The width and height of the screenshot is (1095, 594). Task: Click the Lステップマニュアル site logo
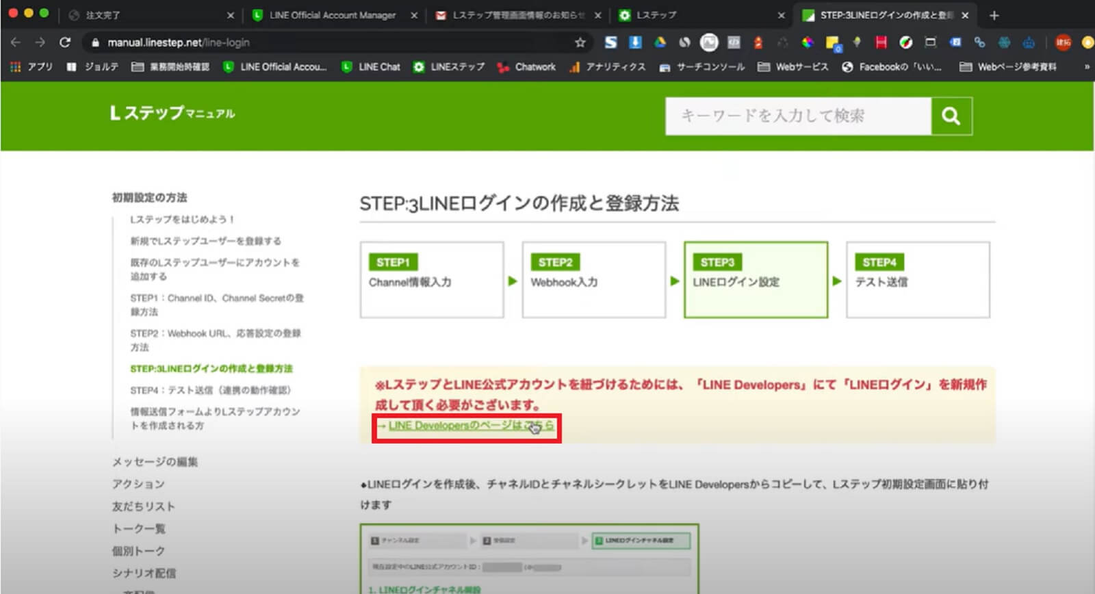pos(172,113)
